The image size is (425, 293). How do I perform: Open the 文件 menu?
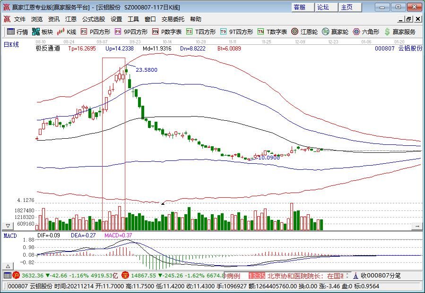point(20,19)
